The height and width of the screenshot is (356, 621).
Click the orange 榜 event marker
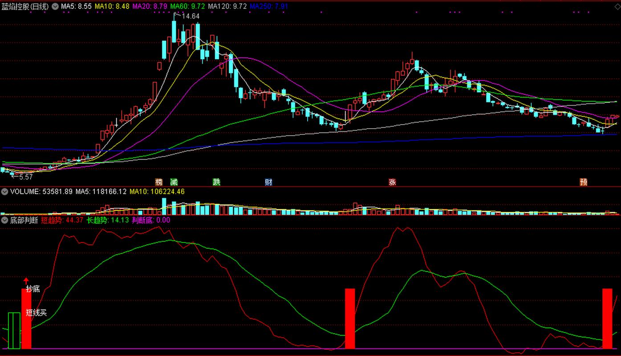point(159,182)
